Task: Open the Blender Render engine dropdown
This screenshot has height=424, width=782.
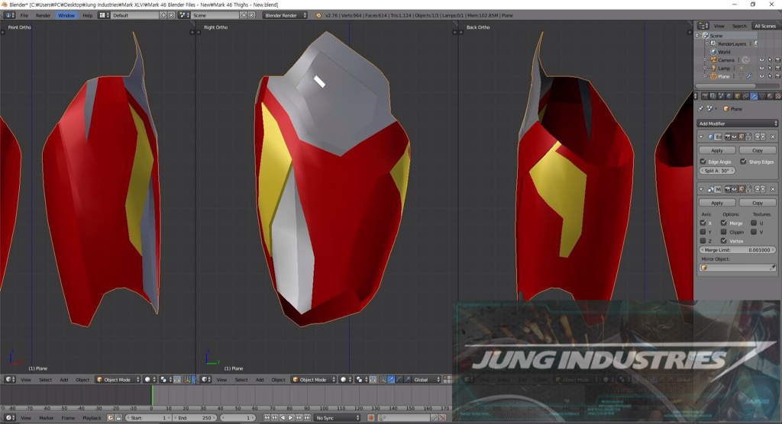Action: tap(285, 15)
